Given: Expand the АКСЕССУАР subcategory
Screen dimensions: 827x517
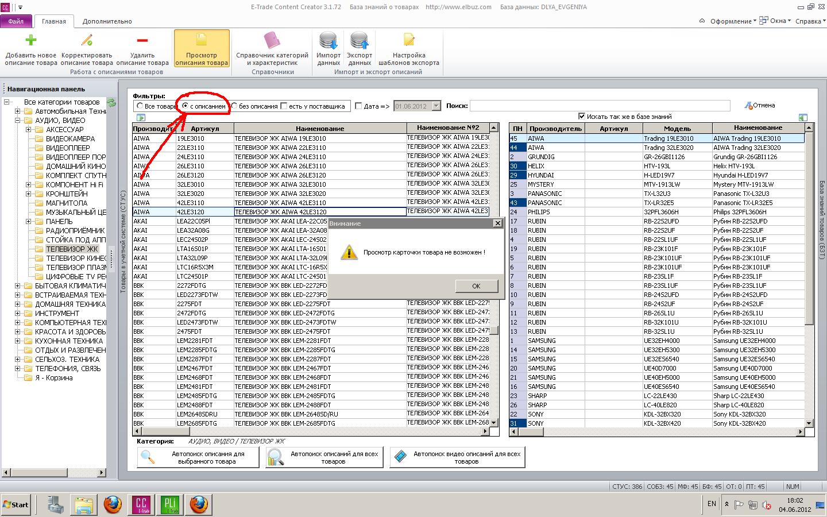Looking at the screenshot, I should [28, 130].
